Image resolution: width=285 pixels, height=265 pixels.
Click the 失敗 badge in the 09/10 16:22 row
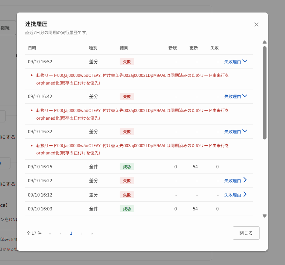[x=127, y=180]
